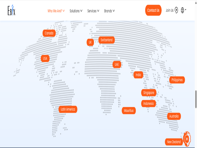Click the Contact Us button

[x=153, y=10]
